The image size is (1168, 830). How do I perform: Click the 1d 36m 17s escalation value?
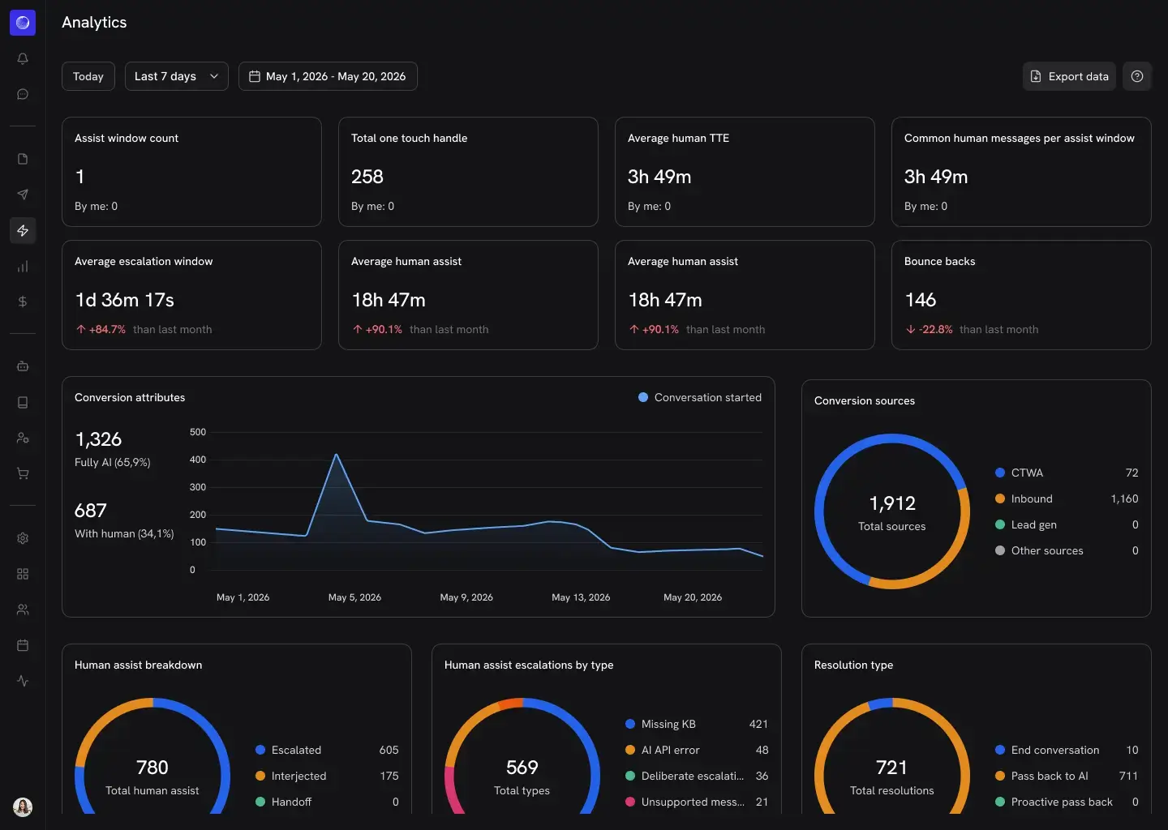point(125,300)
